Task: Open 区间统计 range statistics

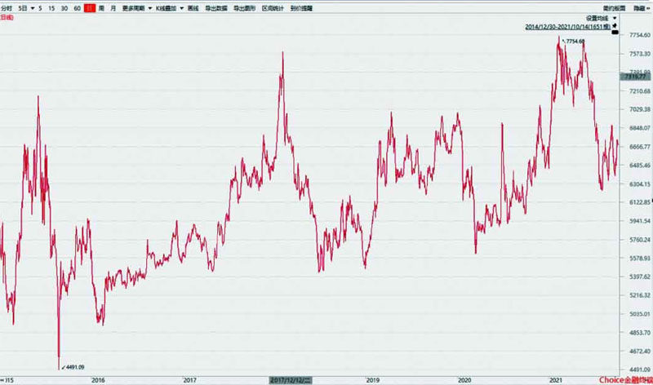Action: click(273, 7)
